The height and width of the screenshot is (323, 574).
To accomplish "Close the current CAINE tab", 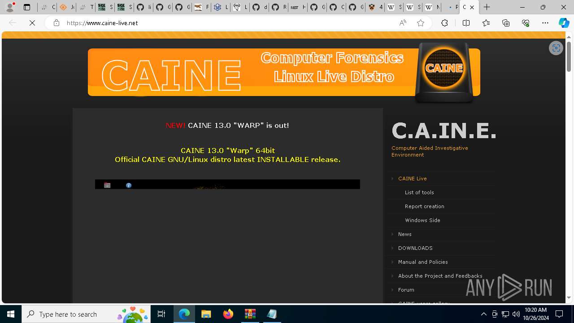I will 472,7.
